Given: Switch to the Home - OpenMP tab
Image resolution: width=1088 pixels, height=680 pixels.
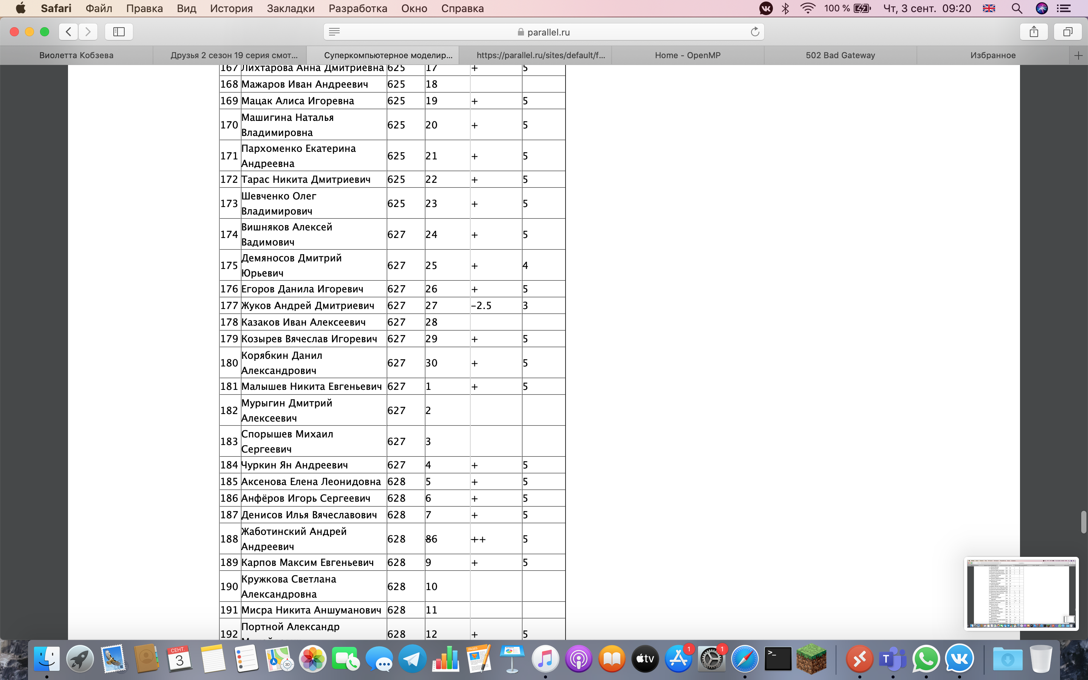Looking at the screenshot, I should [688, 55].
